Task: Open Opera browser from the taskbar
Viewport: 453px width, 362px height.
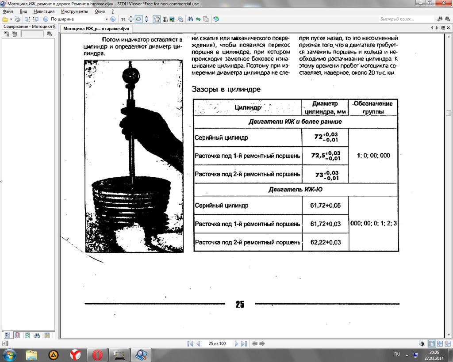Action: [x=97, y=355]
